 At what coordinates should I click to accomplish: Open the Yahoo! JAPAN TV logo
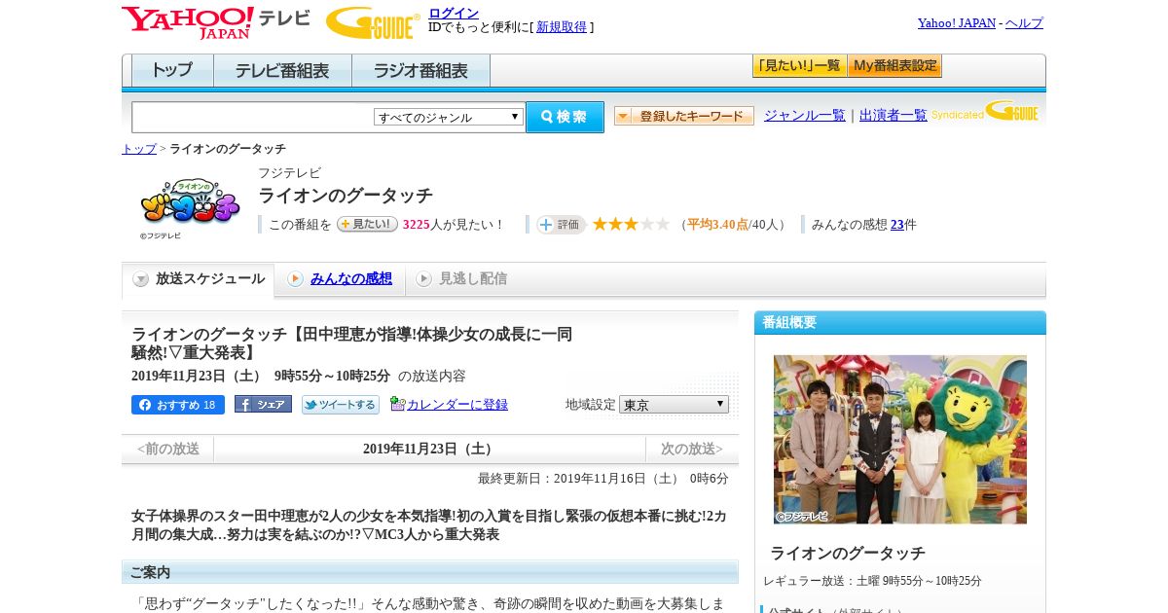click(x=216, y=22)
